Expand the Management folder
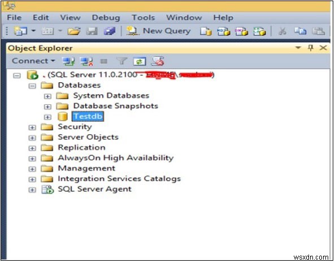The width and height of the screenshot is (335, 263). [32, 169]
